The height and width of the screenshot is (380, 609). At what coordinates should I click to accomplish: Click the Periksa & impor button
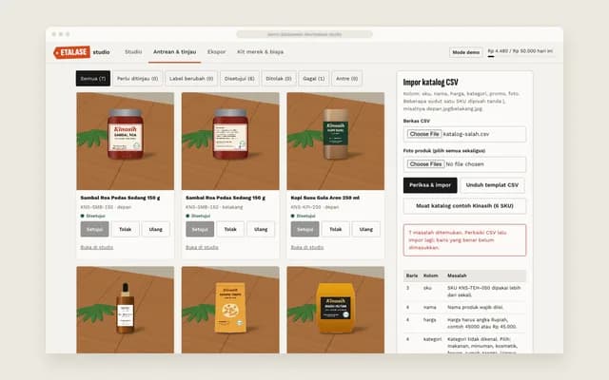tap(430, 185)
